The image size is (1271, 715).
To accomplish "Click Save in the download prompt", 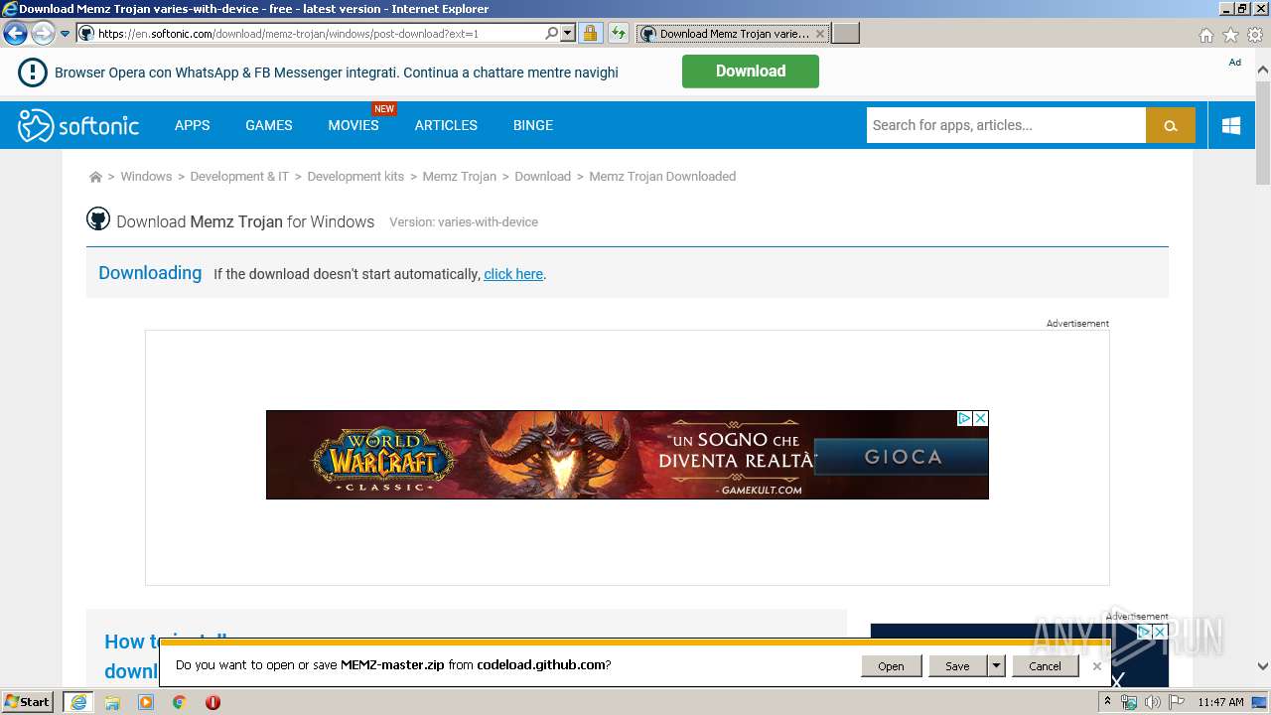I will (x=957, y=666).
